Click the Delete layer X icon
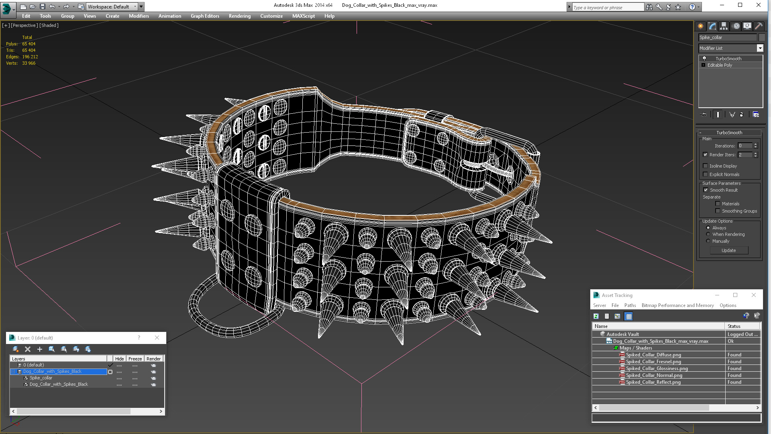Image resolution: width=771 pixels, height=434 pixels. (x=28, y=349)
